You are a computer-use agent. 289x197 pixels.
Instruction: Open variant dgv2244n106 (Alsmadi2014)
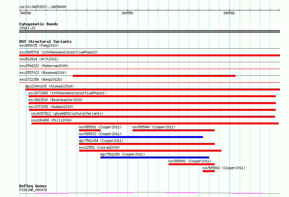tap(49, 86)
